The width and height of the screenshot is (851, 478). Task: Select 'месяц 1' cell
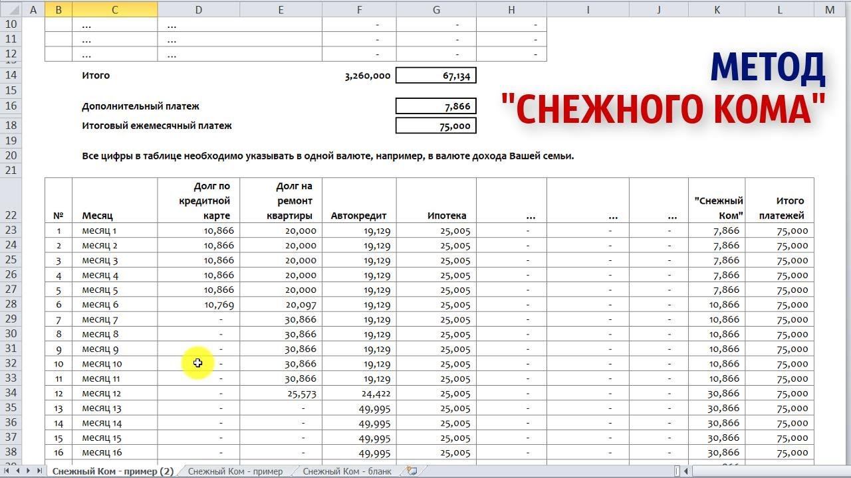point(115,230)
